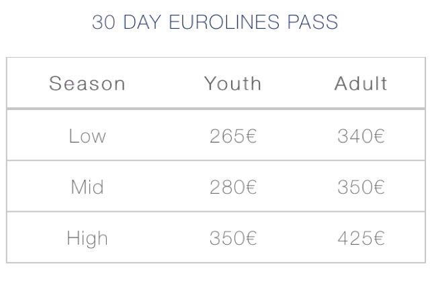Select the 280€ Youth mid season price
The height and width of the screenshot is (287, 430).
click(x=233, y=187)
